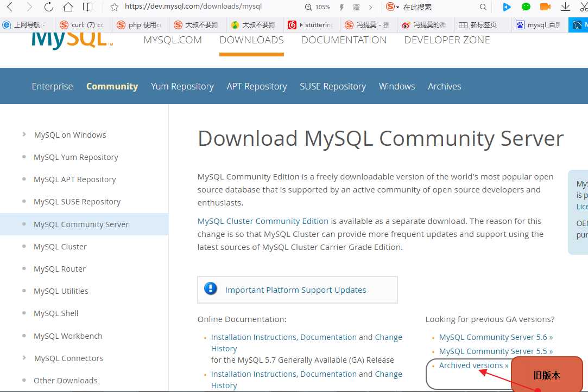Follow the MySQL Cluster Community Edition link
This screenshot has width=588, height=392.
[263, 221]
